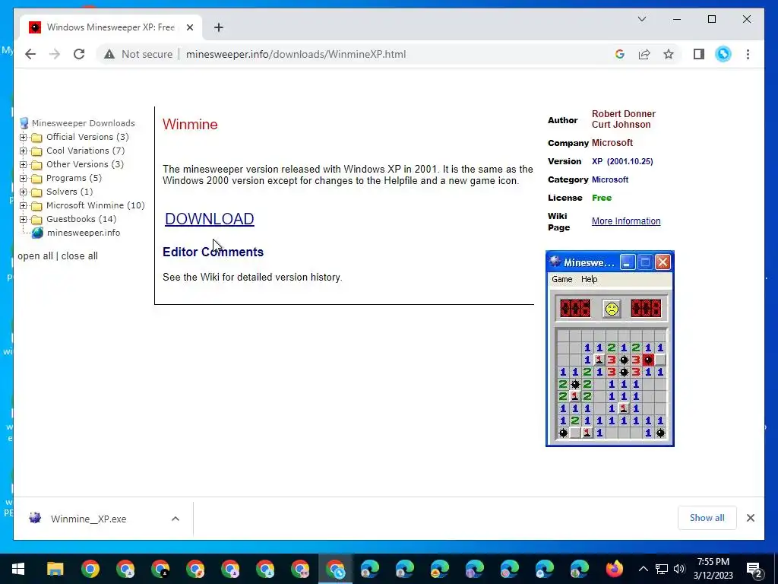Open a new browser tab
Image resolution: width=778 pixels, height=584 pixels.
pos(219,27)
